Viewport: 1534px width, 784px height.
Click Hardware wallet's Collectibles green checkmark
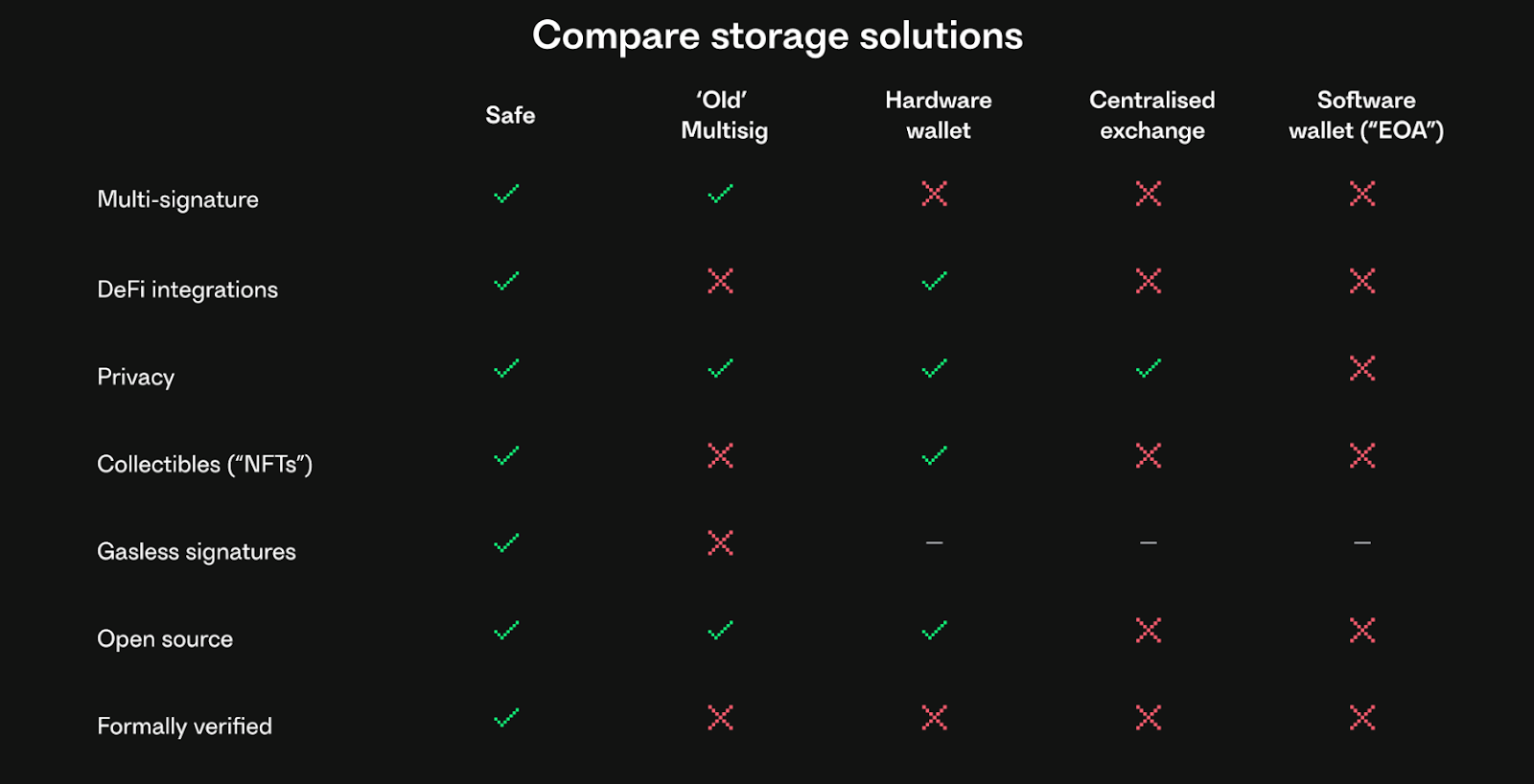click(935, 455)
